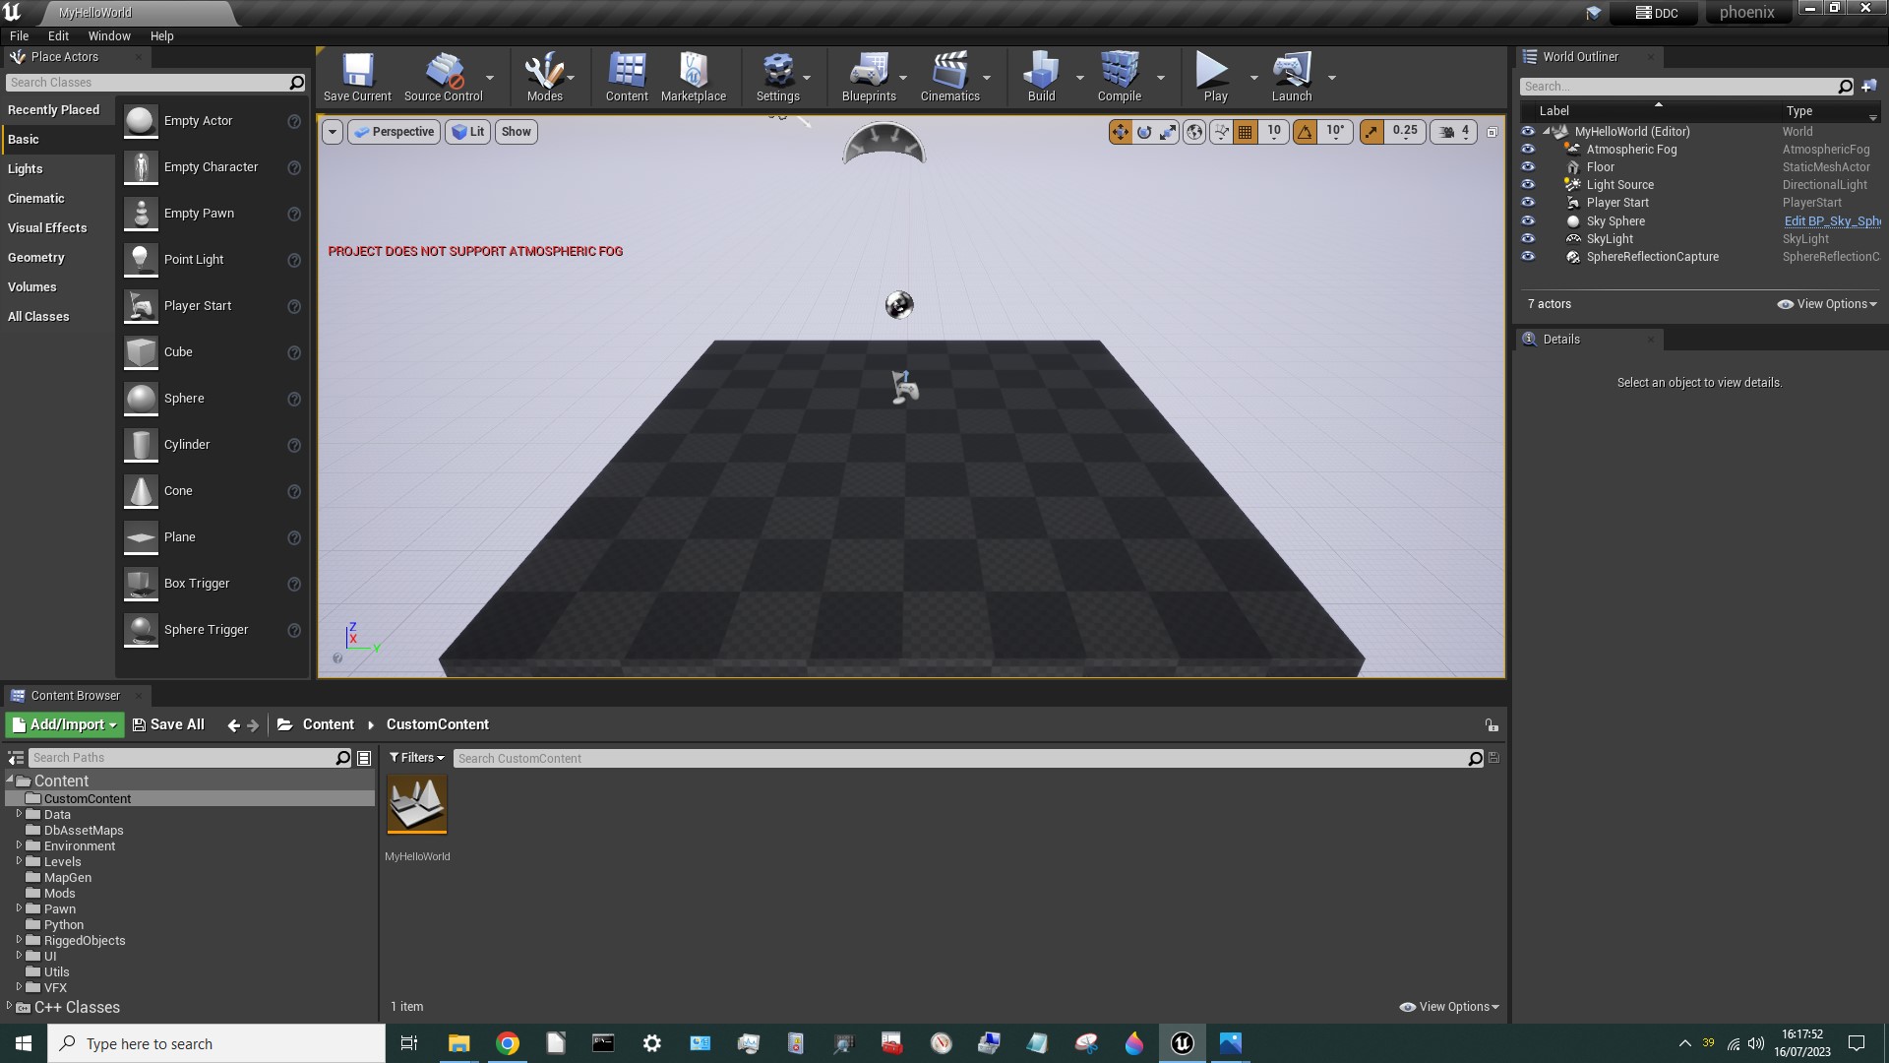The image size is (1889, 1063).
Task: Expand the Data folder in the tree
Action: 19,814
